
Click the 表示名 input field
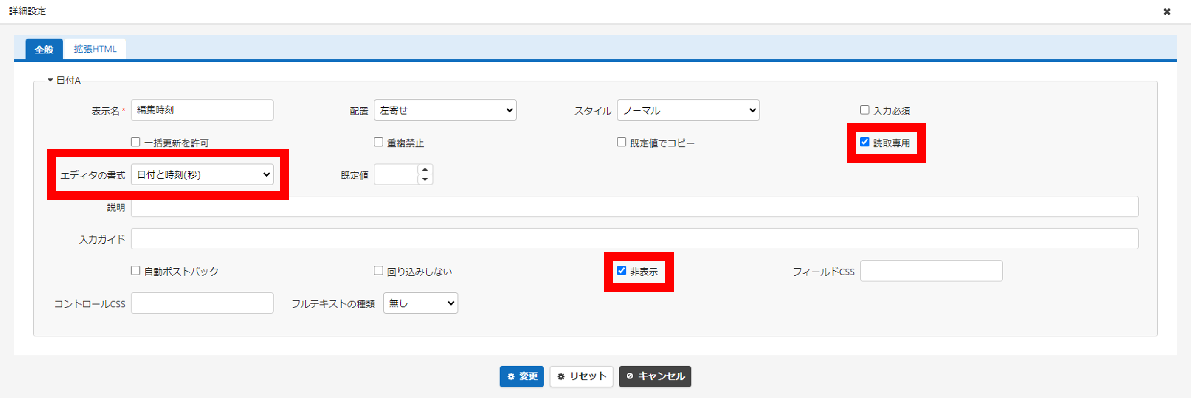point(202,110)
